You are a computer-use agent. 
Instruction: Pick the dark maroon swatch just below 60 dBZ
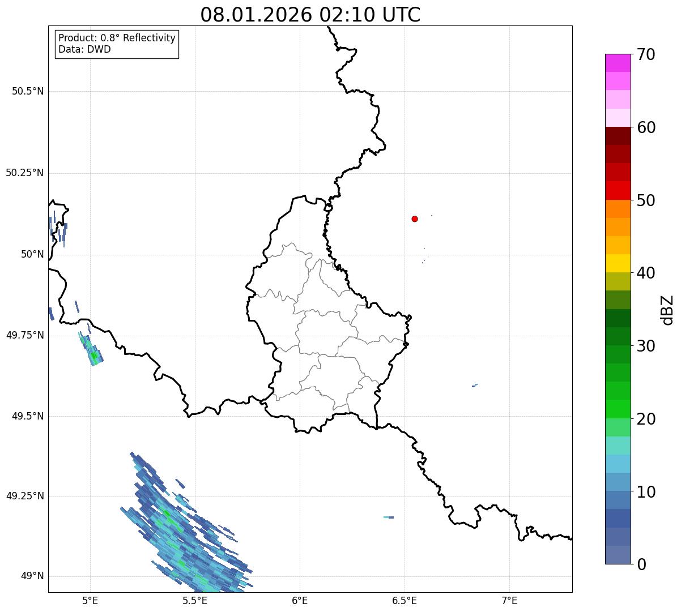(x=618, y=136)
